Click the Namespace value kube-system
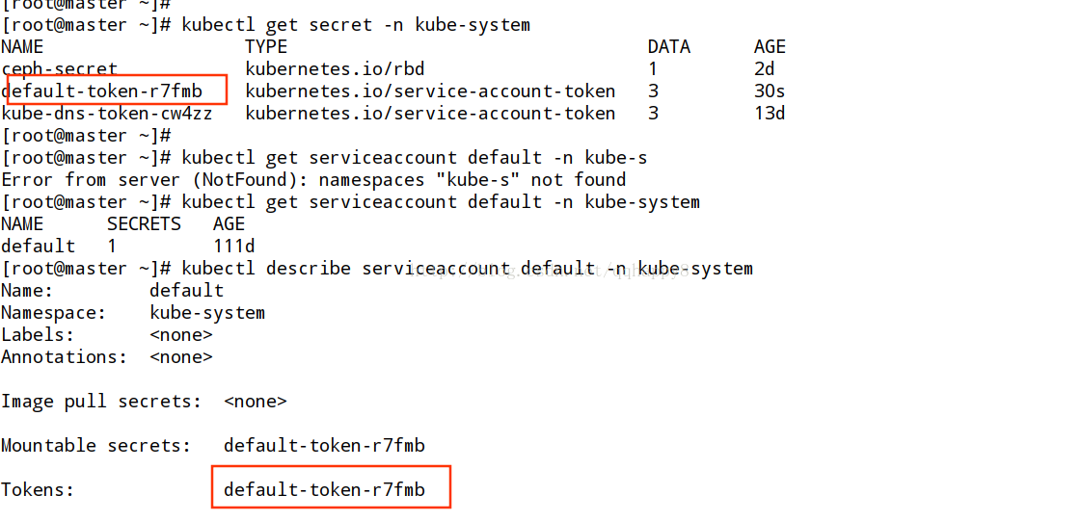This screenshot has height=521, width=1081. click(207, 312)
